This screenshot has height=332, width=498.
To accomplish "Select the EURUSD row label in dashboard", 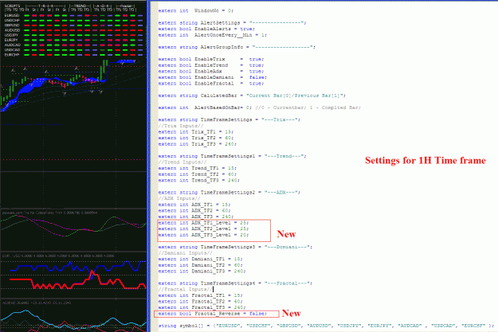I will coord(12,15).
